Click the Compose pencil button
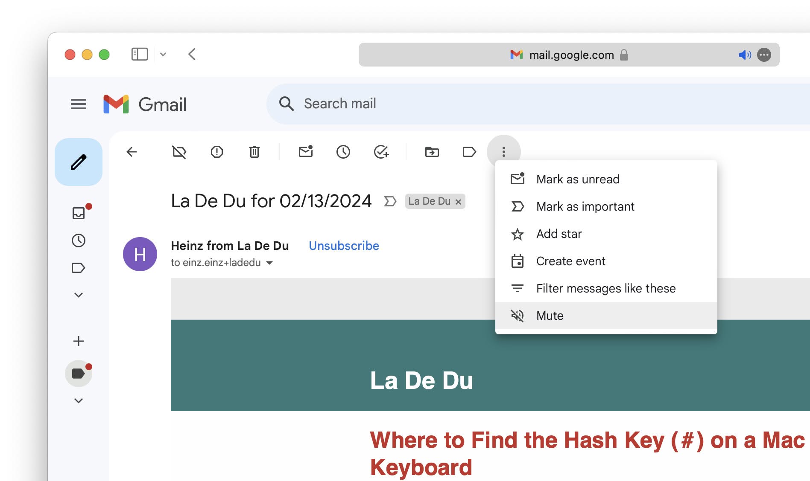The height and width of the screenshot is (481, 810). (79, 162)
